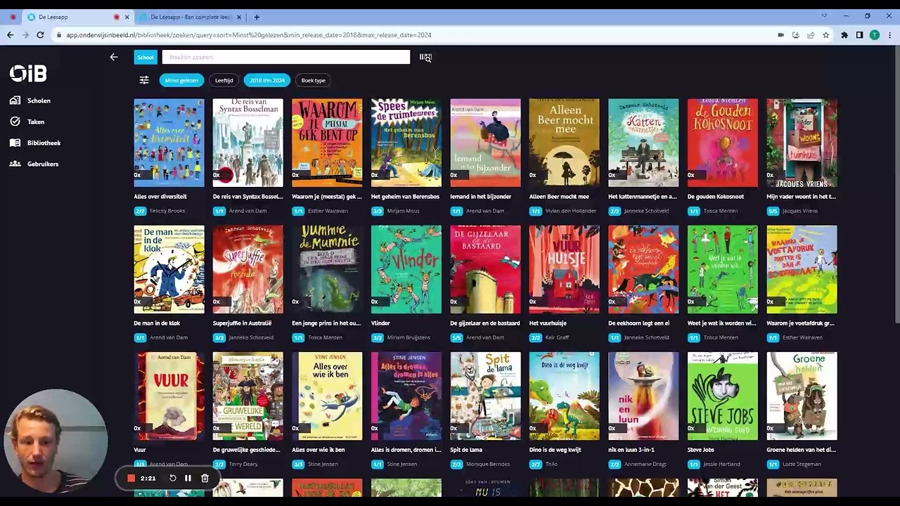Click the Alles over wie ik ben title
The width and height of the screenshot is (900, 506).
coord(319,450)
